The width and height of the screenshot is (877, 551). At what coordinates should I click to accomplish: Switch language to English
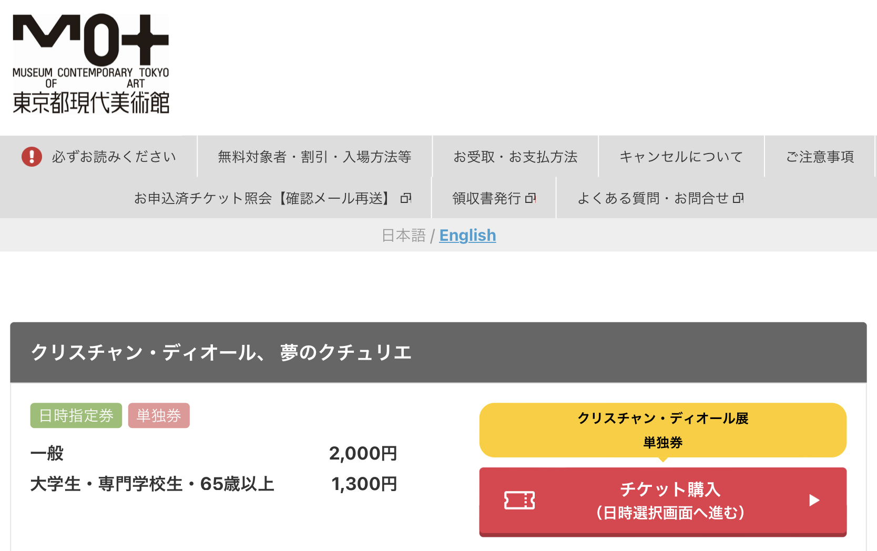pyautogui.click(x=467, y=235)
